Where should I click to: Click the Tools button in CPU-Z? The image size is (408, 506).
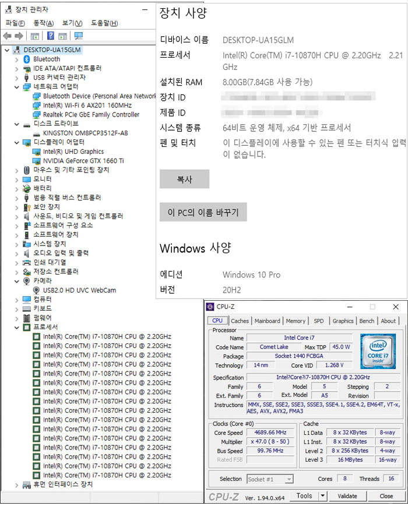pos(304,496)
